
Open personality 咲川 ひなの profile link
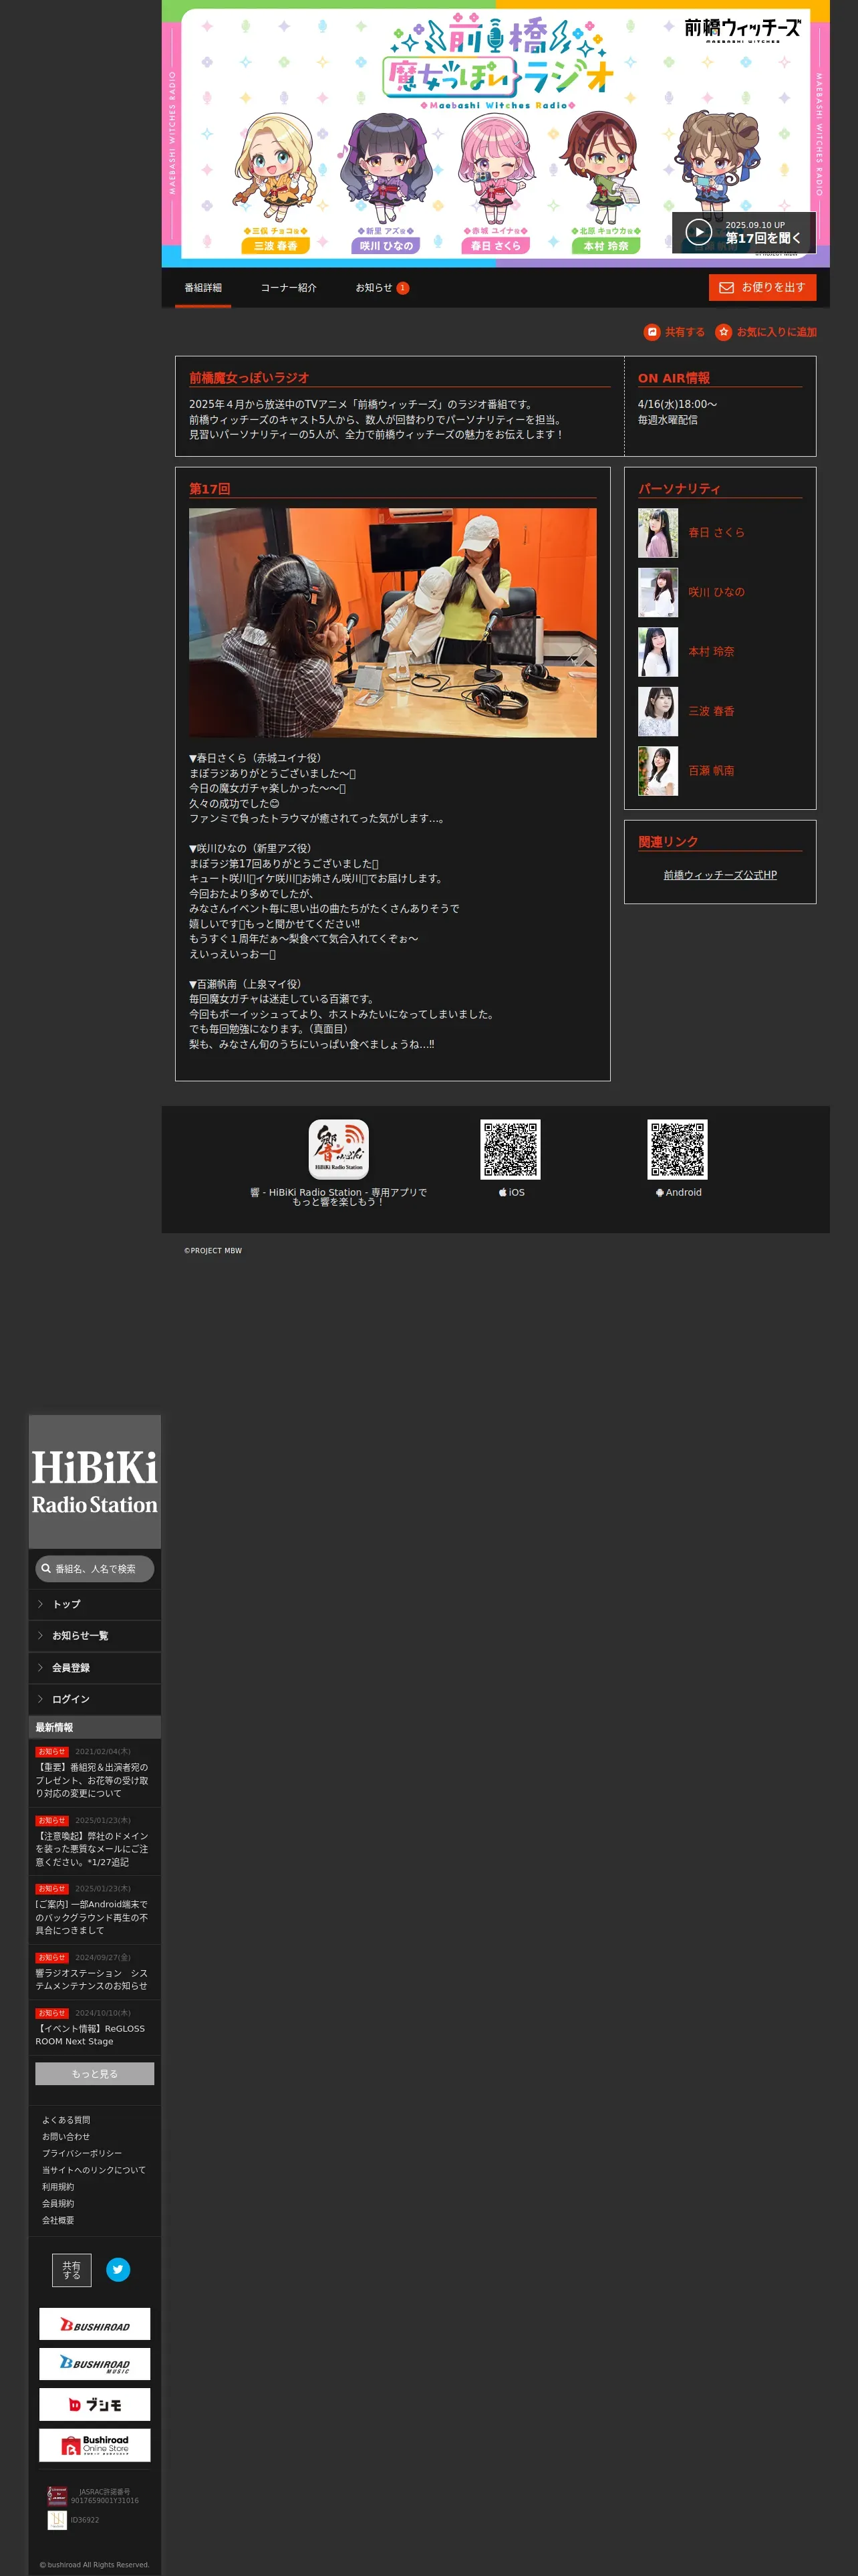[716, 593]
